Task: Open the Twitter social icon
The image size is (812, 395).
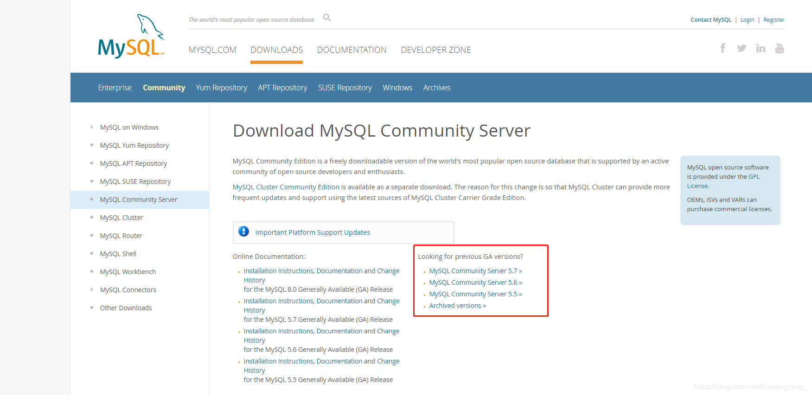Action: click(x=742, y=48)
